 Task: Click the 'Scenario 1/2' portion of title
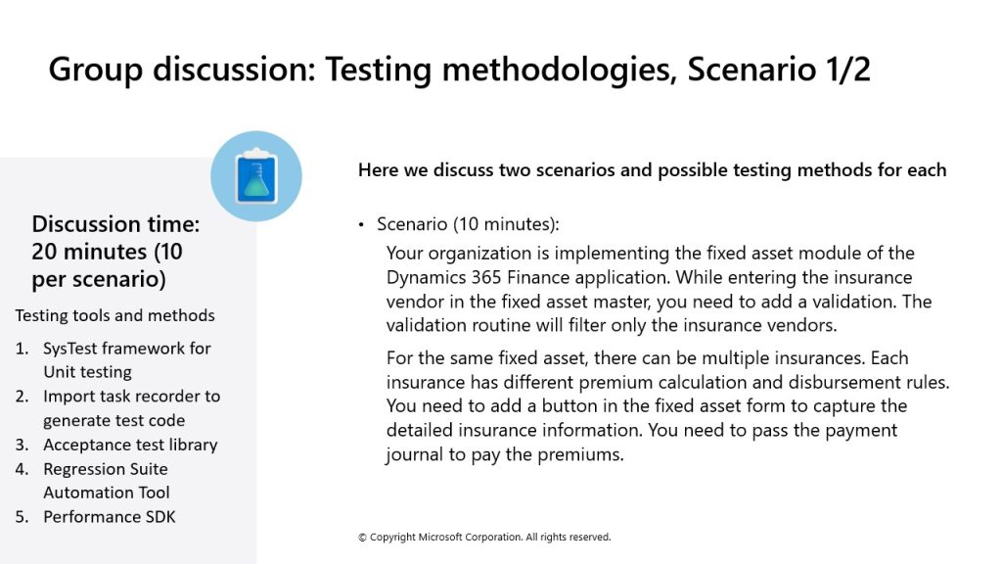pos(778,70)
